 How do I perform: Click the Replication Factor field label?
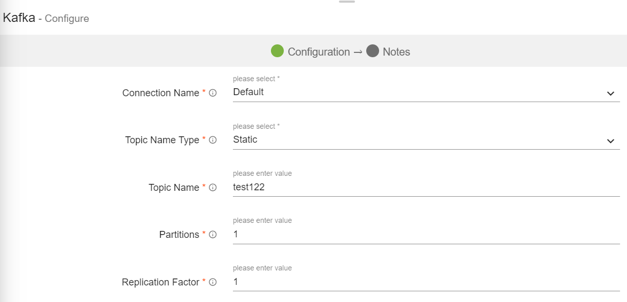click(x=161, y=282)
